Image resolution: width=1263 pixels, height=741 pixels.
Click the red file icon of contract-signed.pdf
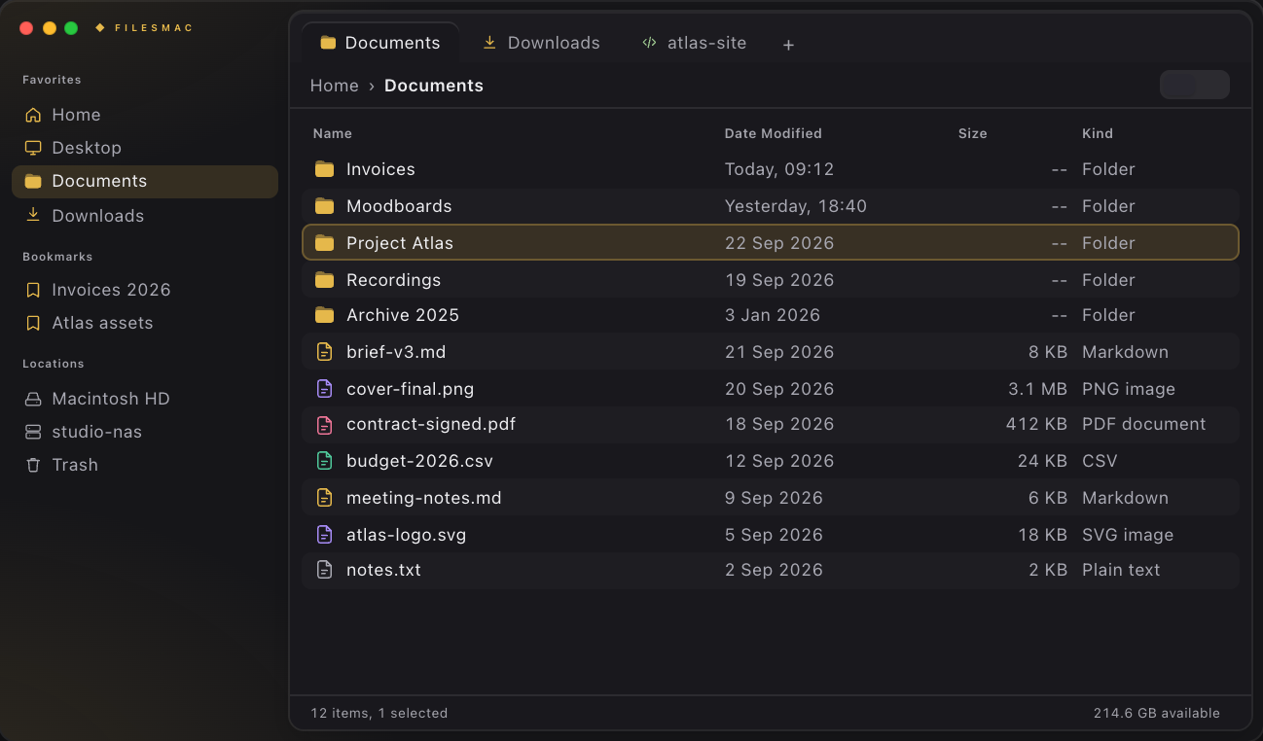tap(324, 424)
